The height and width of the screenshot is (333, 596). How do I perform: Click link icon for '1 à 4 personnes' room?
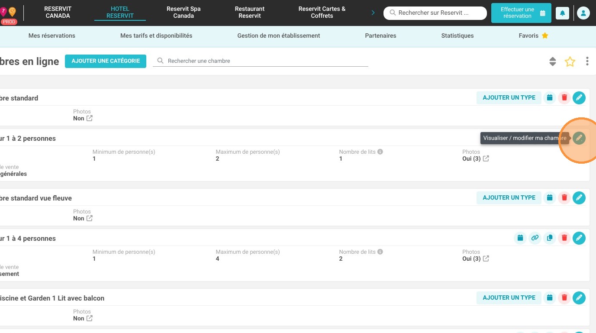(535, 238)
